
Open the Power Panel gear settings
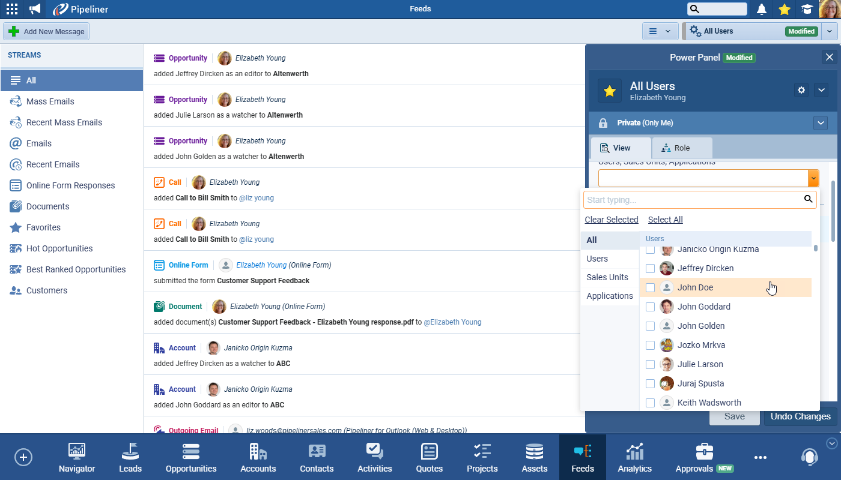coord(801,90)
